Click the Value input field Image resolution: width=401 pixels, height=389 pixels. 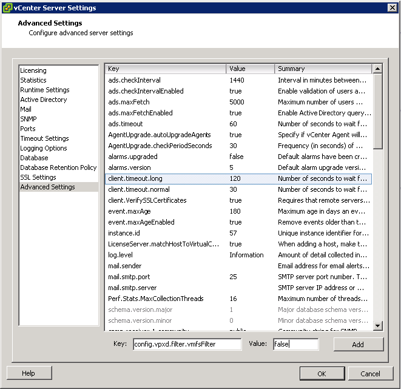tap(296, 344)
